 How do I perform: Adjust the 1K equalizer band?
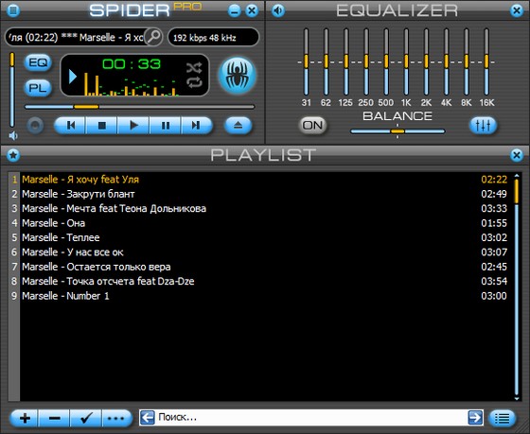[406, 61]
